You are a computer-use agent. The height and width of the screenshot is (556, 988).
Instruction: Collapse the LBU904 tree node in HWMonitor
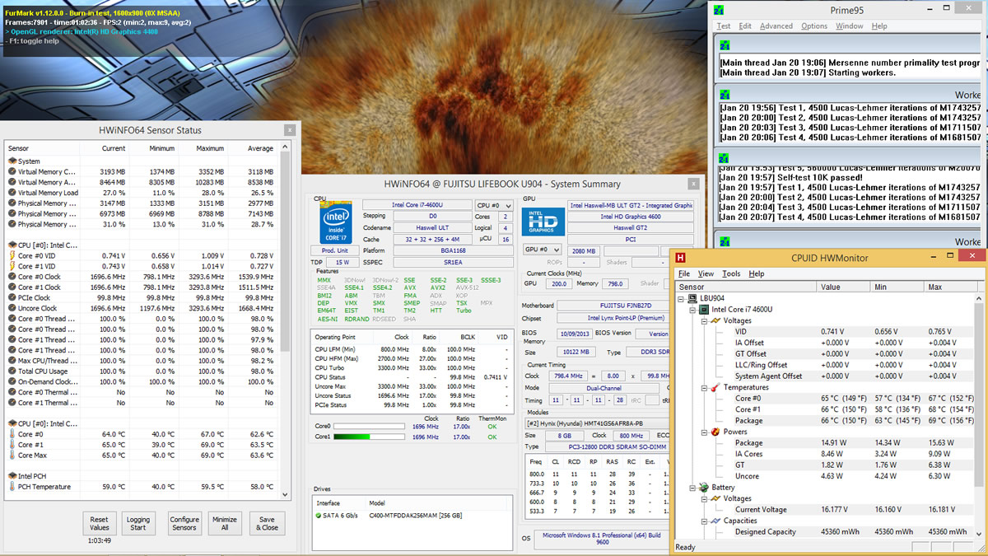(x=682, y=299)
